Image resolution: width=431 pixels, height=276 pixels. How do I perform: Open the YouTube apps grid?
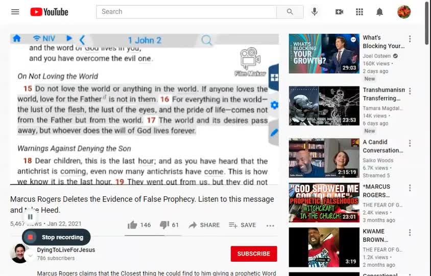[360, 12]
